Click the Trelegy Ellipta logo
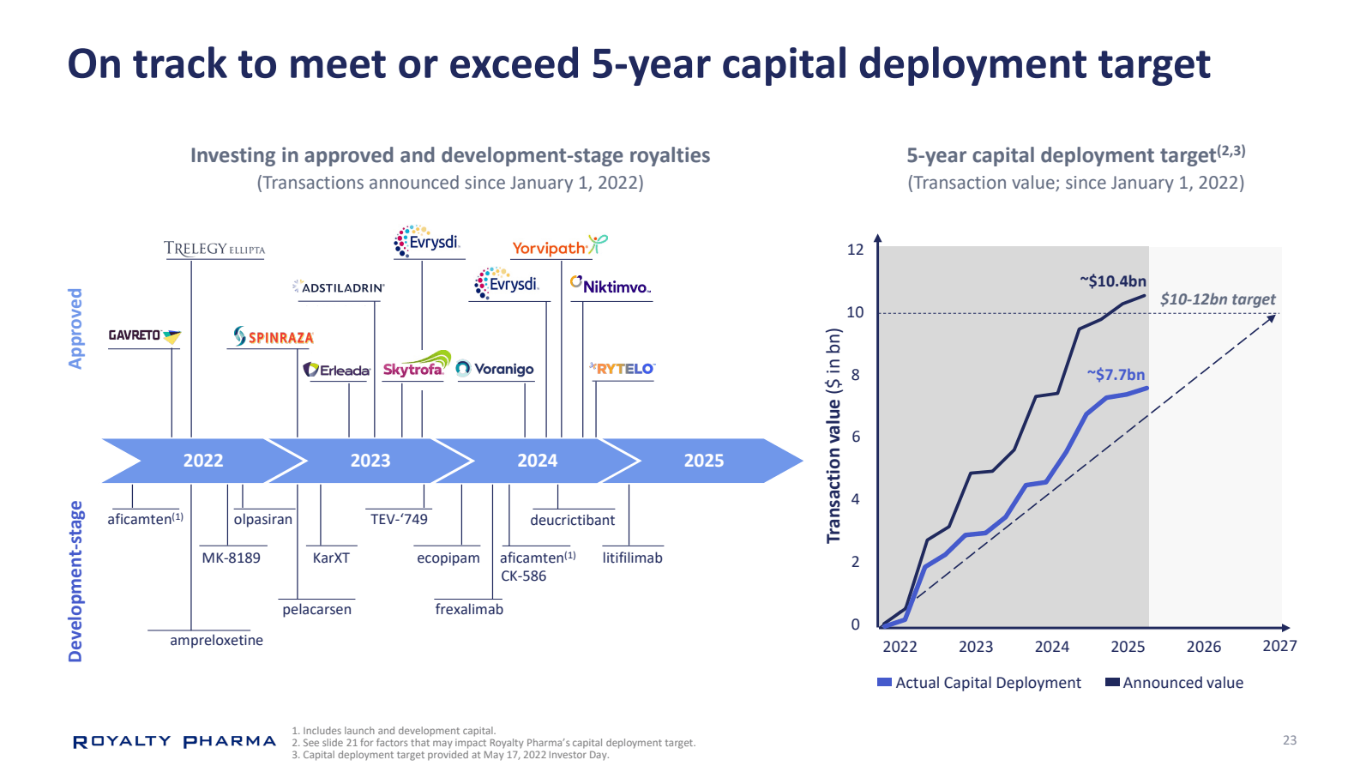 click(x=214, y=249)
